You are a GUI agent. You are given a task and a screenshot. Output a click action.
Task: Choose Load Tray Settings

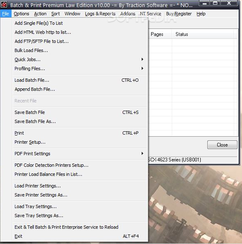pos(80,206)
